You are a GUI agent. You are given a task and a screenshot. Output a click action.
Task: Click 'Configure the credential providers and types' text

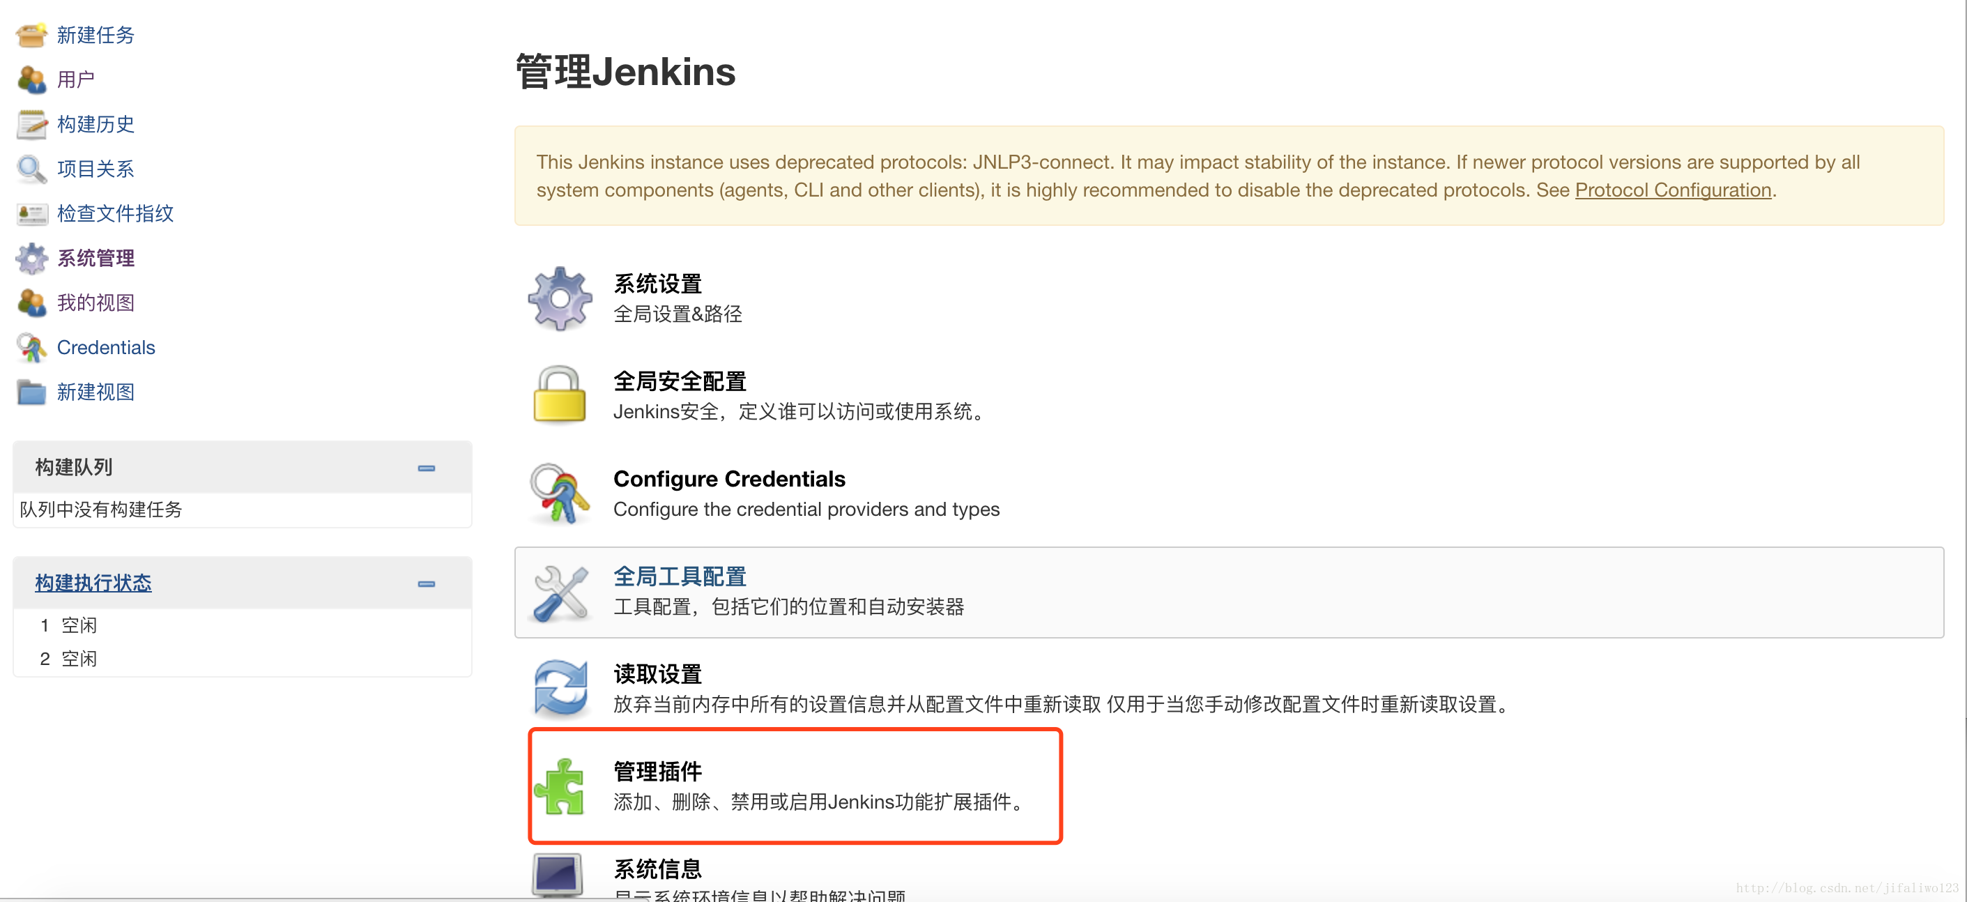pyautogui.click(x=806, y=510)
